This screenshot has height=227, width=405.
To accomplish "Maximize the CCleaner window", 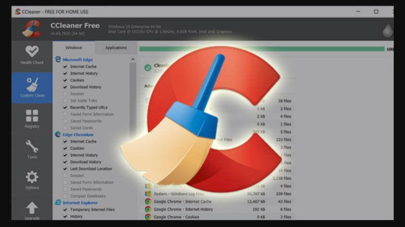I will (376, 12).
